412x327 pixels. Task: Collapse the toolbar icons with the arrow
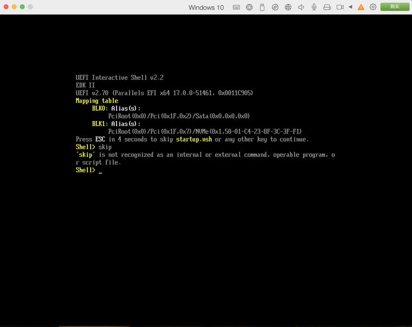351,7
